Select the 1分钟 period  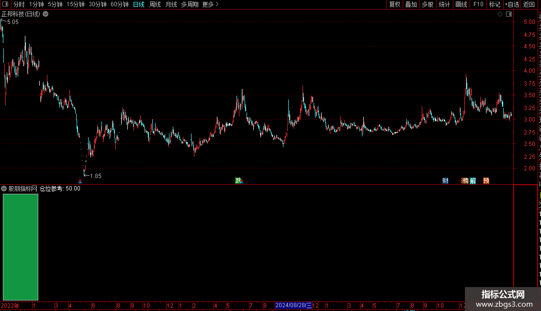(x=36, y=4)
